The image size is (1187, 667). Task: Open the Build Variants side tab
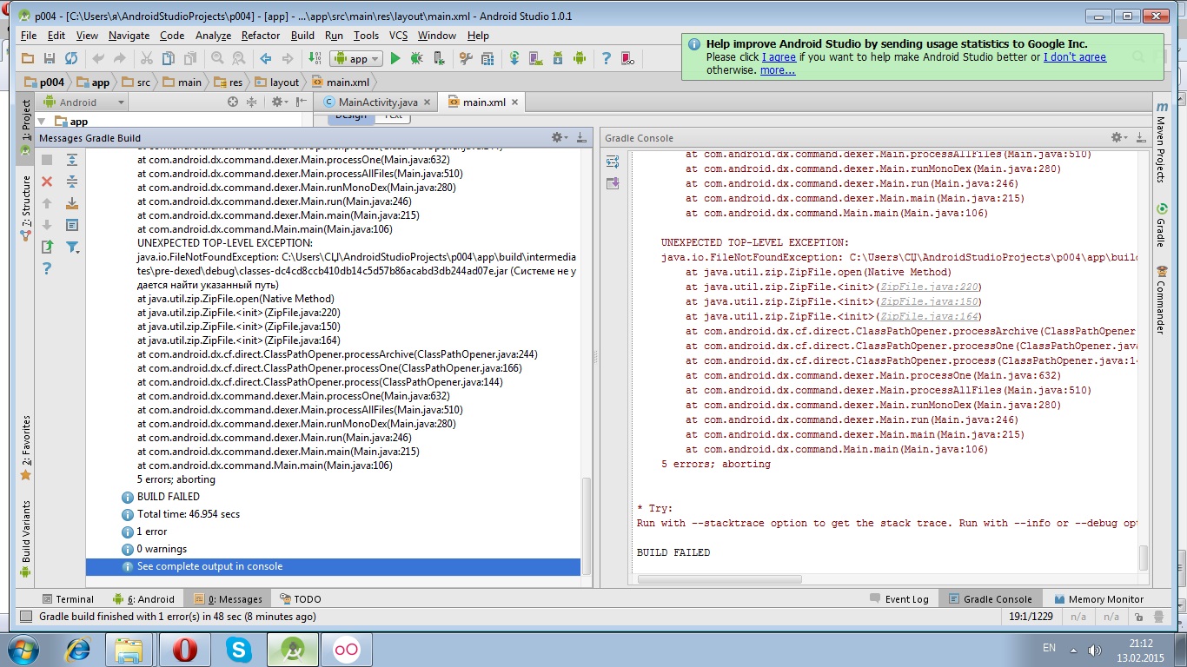tap(25, 540)
